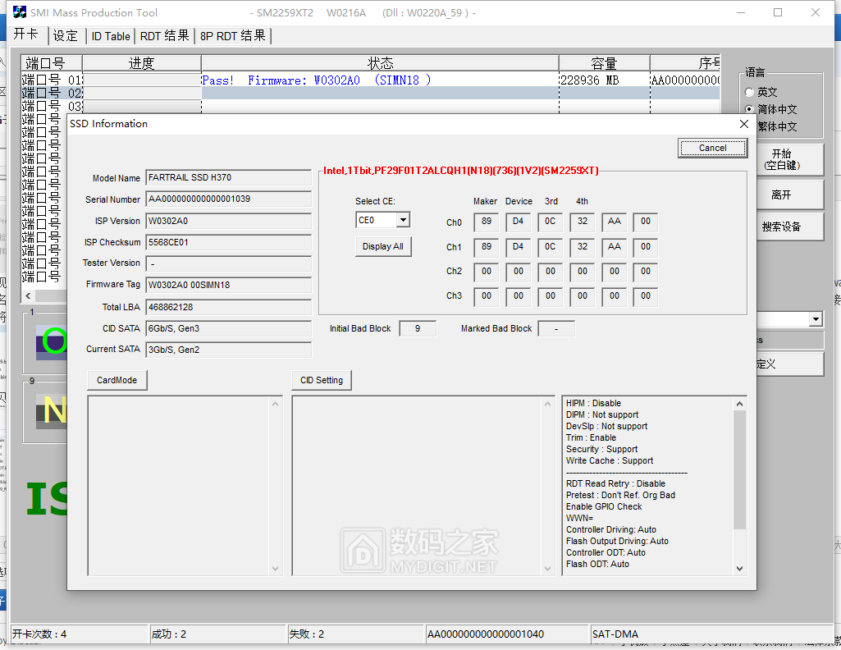Screen dimensions: 841x650
Task: Click the Ch2 Maker value 00
Action: pyautogui.click(x=487, y=272)
